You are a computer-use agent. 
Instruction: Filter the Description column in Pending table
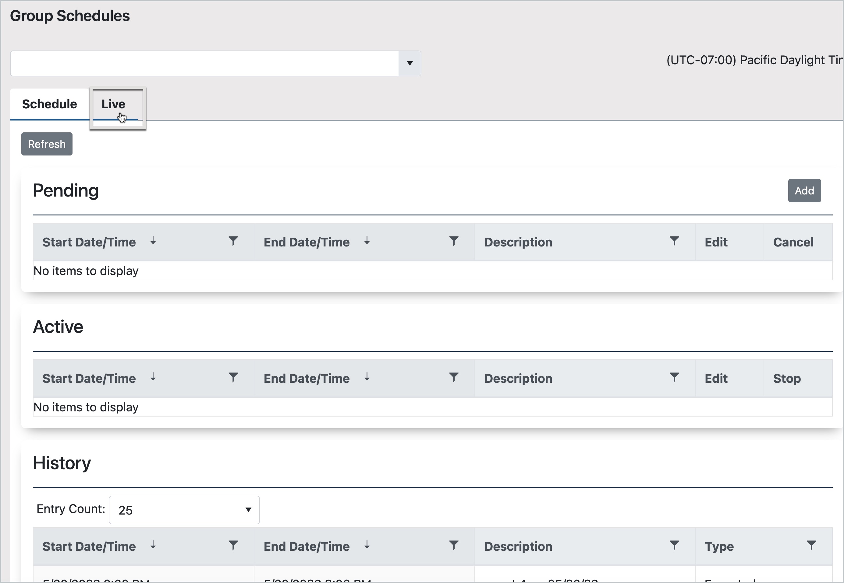(x=675, y=241)
